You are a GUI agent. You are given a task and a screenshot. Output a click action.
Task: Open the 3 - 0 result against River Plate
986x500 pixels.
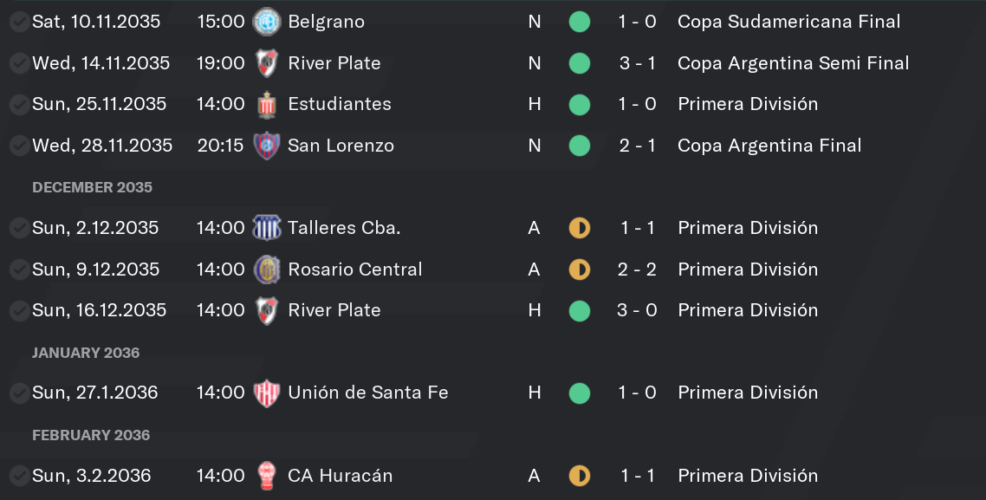point(637,310)
